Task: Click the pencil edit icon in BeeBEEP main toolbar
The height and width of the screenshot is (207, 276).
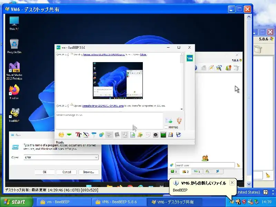Action: (211, 68)
